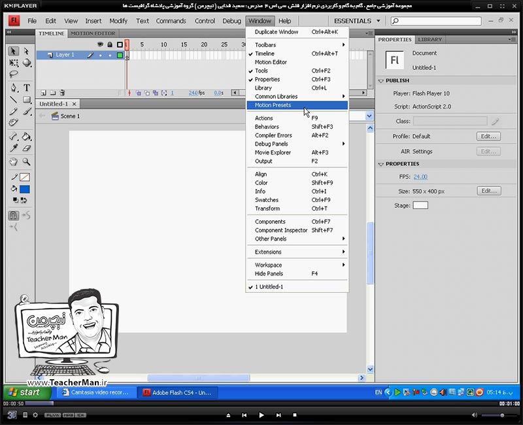Select the Paint Bucket tool

pyautogui.click(x=26, y=136)
